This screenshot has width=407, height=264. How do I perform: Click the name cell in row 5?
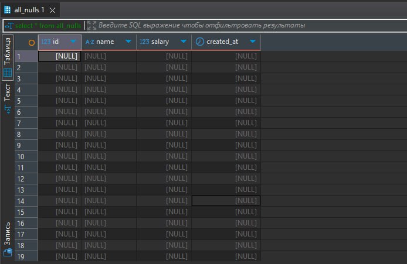point(108,101)
